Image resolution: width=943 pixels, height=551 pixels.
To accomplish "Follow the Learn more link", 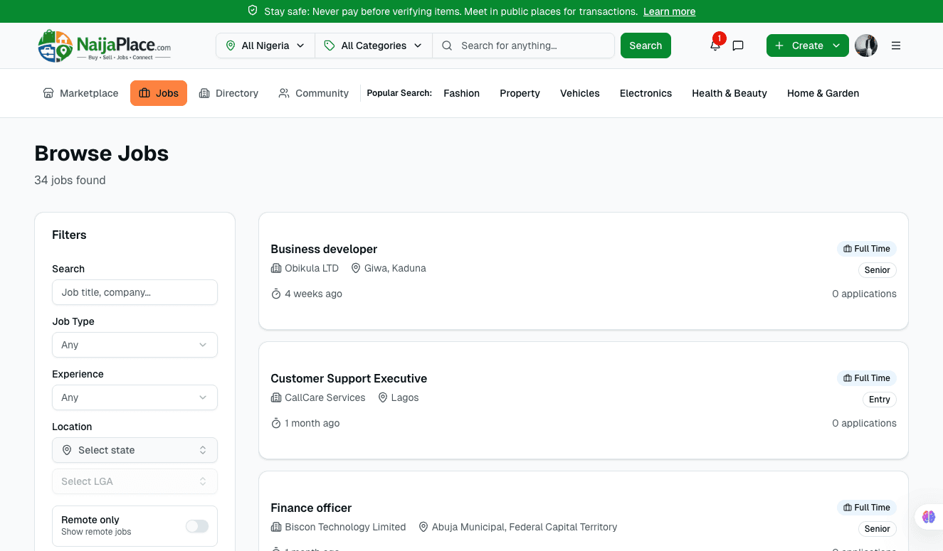I will point(669,11).
